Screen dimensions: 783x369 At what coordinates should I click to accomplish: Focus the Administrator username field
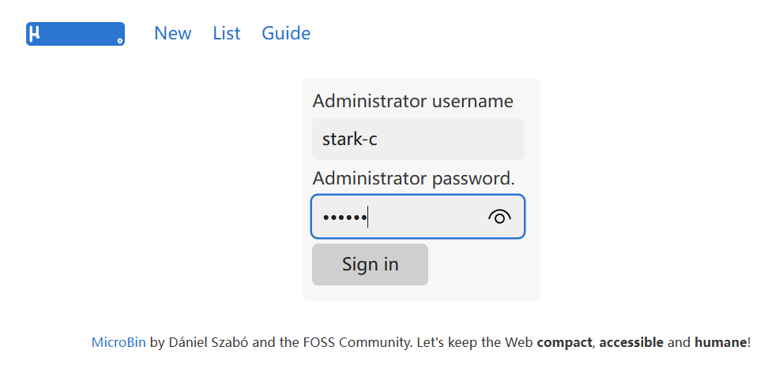417,140
